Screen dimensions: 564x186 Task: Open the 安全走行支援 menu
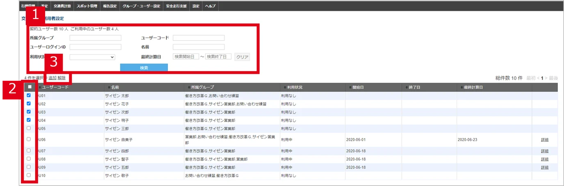(x=176, y=6)
